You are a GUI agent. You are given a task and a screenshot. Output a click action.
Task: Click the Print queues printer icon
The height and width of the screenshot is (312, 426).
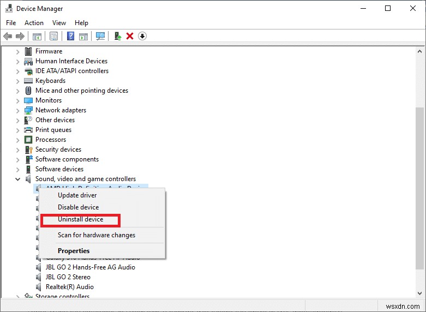(28, 130)
